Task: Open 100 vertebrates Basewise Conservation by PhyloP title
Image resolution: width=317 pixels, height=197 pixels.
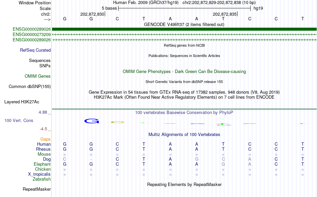Action: [x=184, y=113]
